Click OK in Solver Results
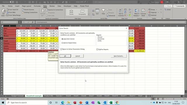 (65, 56)
